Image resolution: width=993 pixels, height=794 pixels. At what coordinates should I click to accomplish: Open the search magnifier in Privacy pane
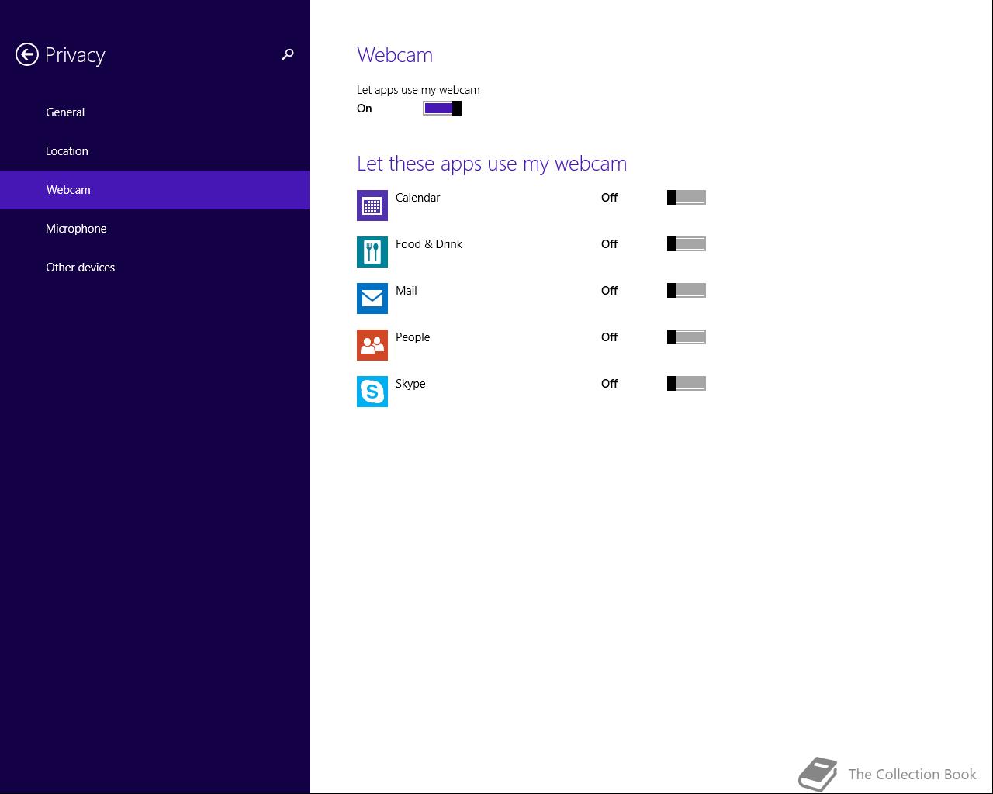(x=288, y=54)
